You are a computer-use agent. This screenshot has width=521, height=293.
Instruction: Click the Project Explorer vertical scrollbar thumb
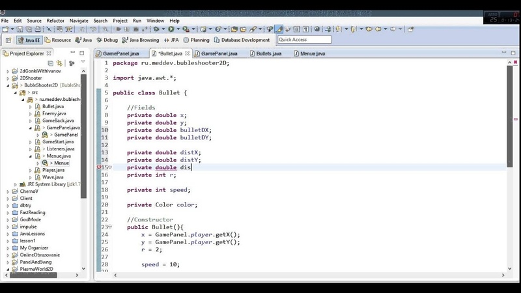(x=83, y=136)
